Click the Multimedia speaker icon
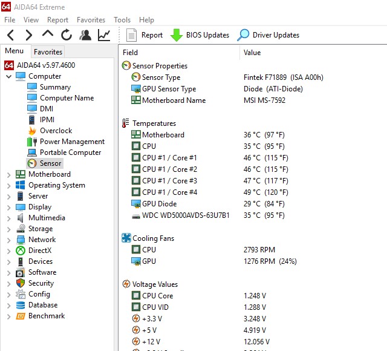This screenshot has width=387, height=351. tap(20, 218)
